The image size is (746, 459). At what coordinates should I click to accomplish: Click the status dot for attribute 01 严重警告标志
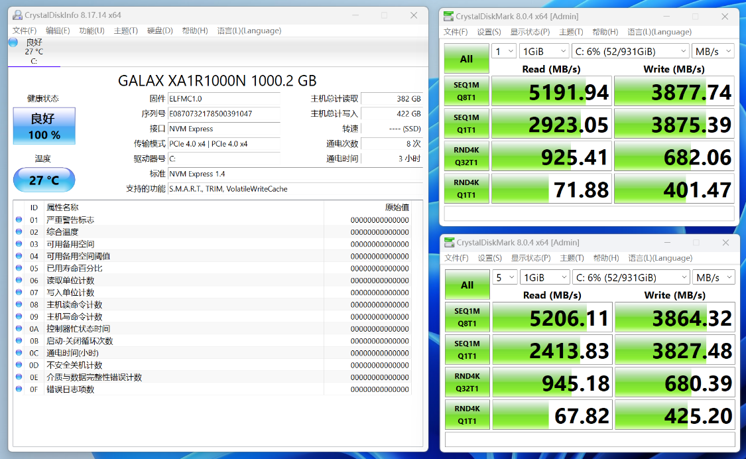point(19,220)
